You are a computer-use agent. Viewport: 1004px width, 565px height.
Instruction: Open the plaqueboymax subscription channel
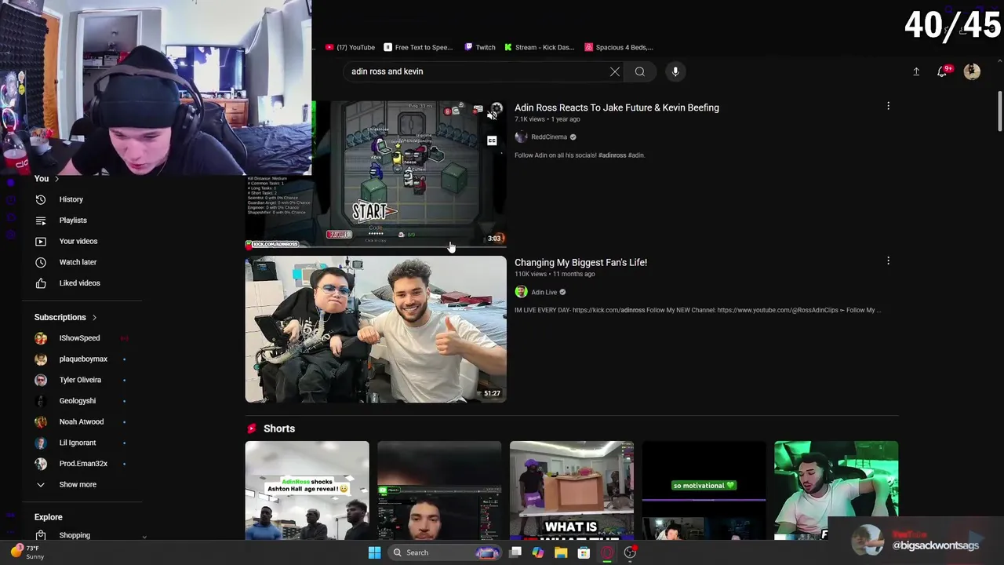[x=83, y=359]
